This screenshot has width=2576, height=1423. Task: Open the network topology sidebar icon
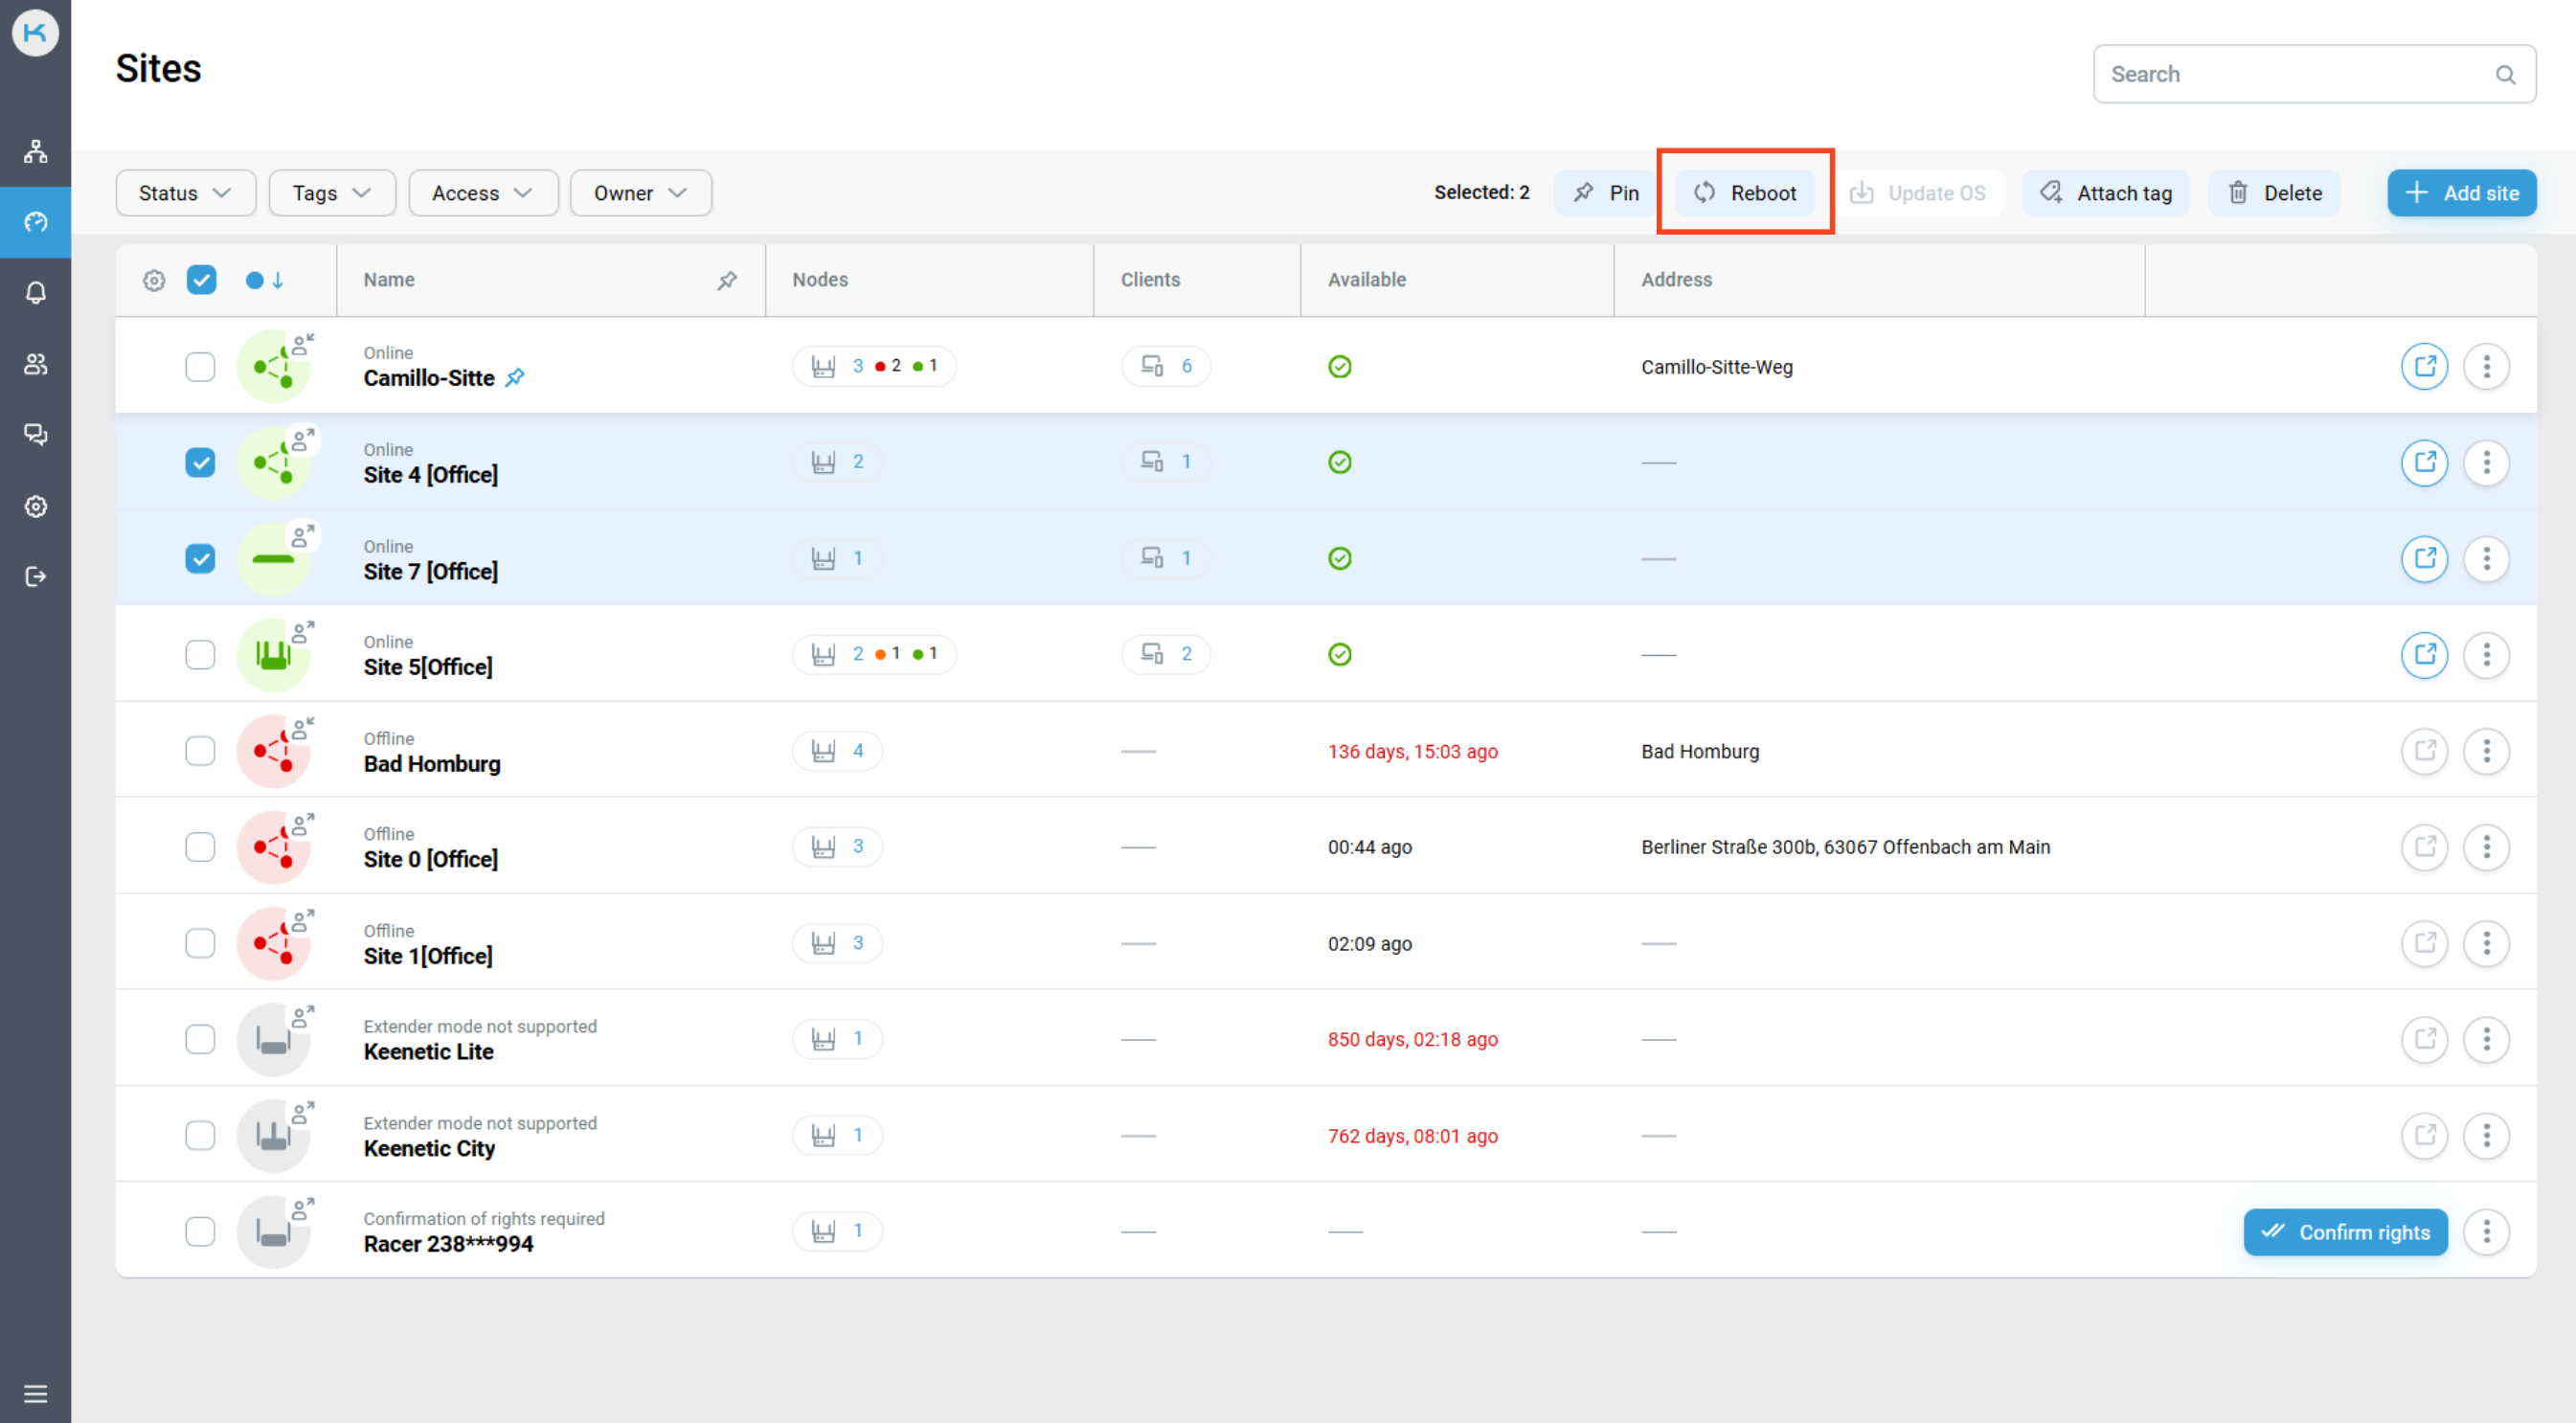click(35, 151)
